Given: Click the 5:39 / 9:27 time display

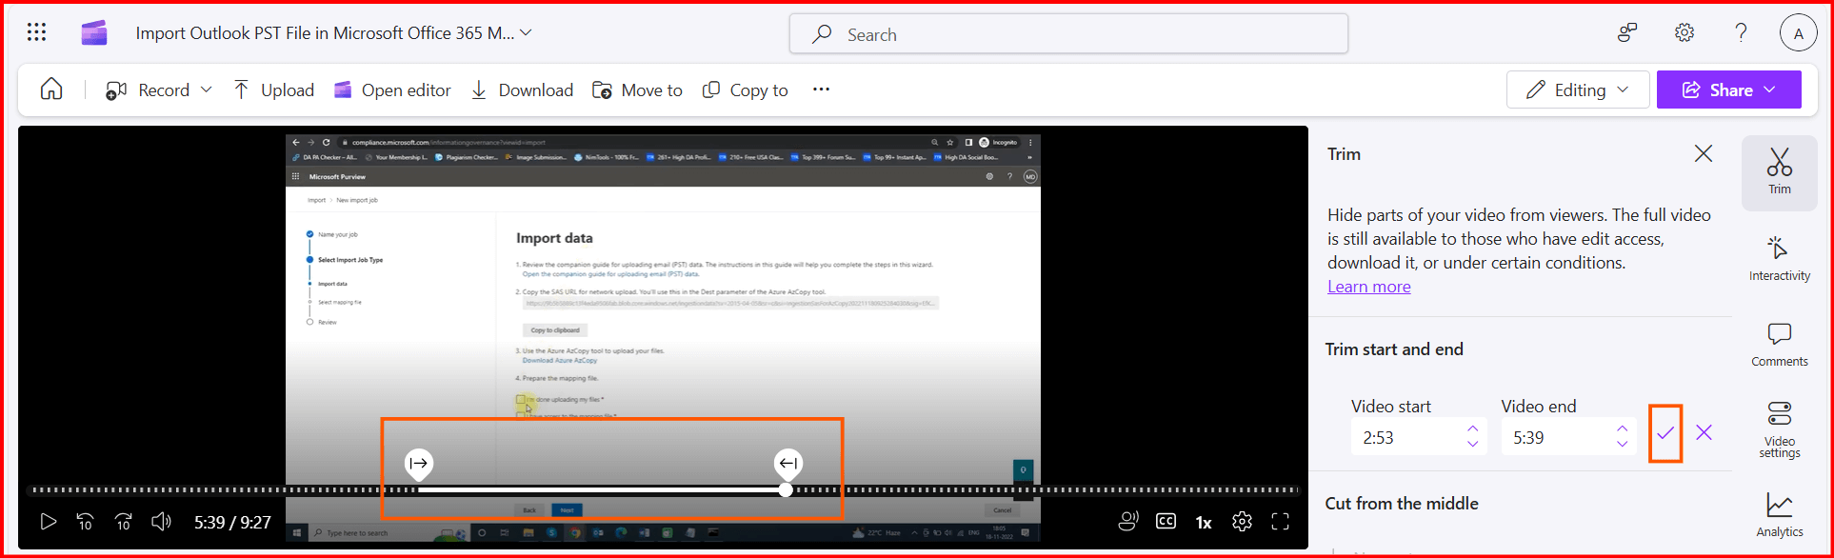Looking at the screenshot, I should [x=232, y=523].
